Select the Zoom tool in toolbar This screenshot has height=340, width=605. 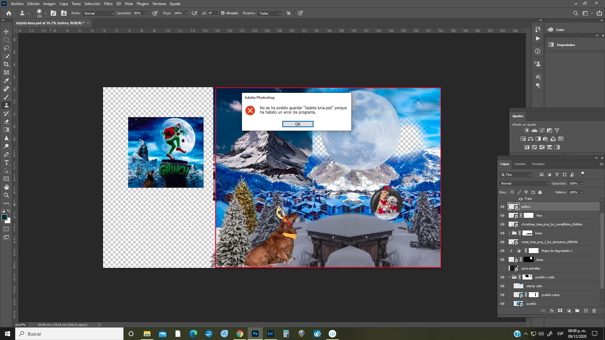point(6,195)
